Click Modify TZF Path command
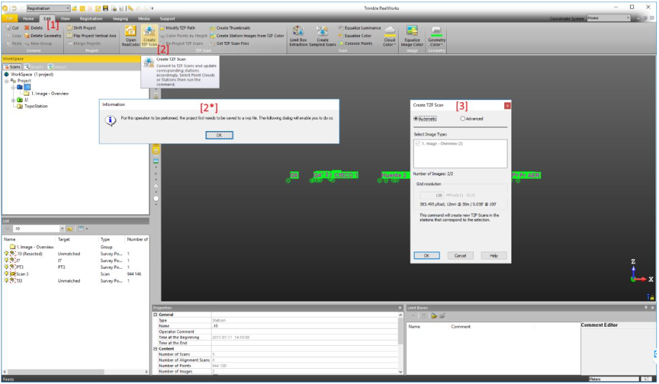Image resolution: width=659 pixels, height=384 pixels. [x=177, y=28]
